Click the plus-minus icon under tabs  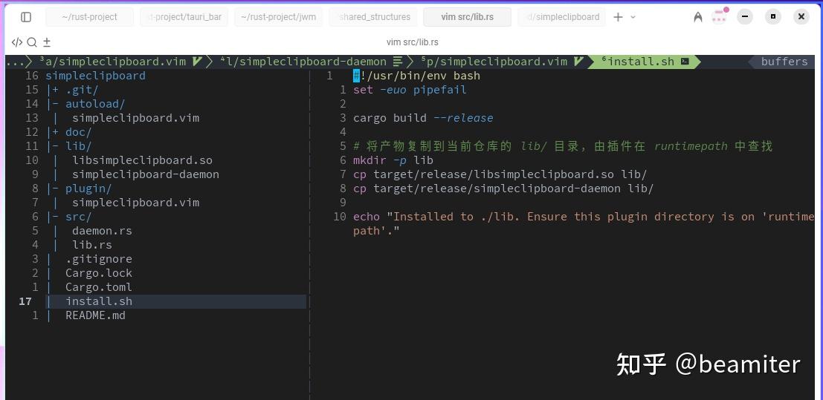tap(47, 42)
